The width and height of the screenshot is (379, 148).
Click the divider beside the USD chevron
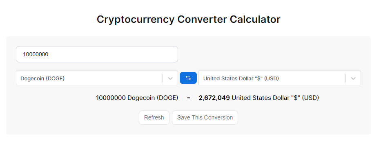346,78
